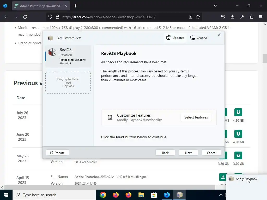Open the Pocket save icon

tap(223, 17)
